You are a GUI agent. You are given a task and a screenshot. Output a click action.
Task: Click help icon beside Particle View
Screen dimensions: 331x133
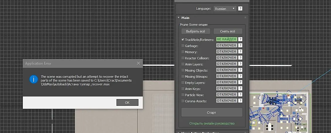[x=240, y=95]
